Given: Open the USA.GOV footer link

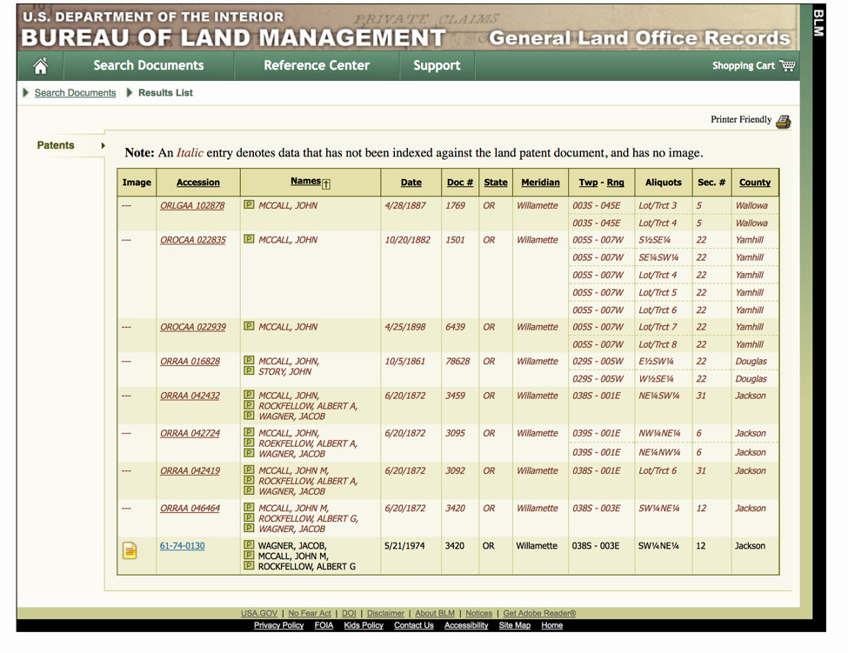Looking at the screenshot, I should [x=259, y=613].
